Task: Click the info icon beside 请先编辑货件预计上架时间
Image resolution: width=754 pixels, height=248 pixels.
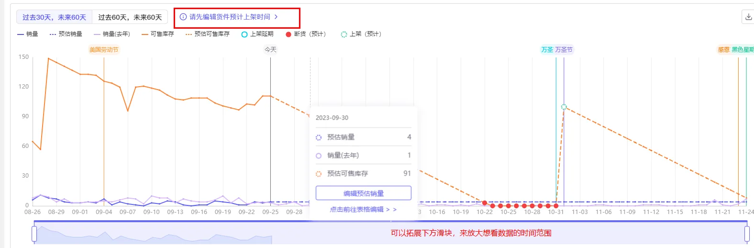Action: (183, 17)
